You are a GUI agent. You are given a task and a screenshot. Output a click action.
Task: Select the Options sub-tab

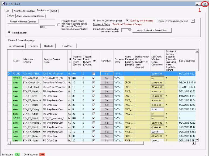coord(11,16)
